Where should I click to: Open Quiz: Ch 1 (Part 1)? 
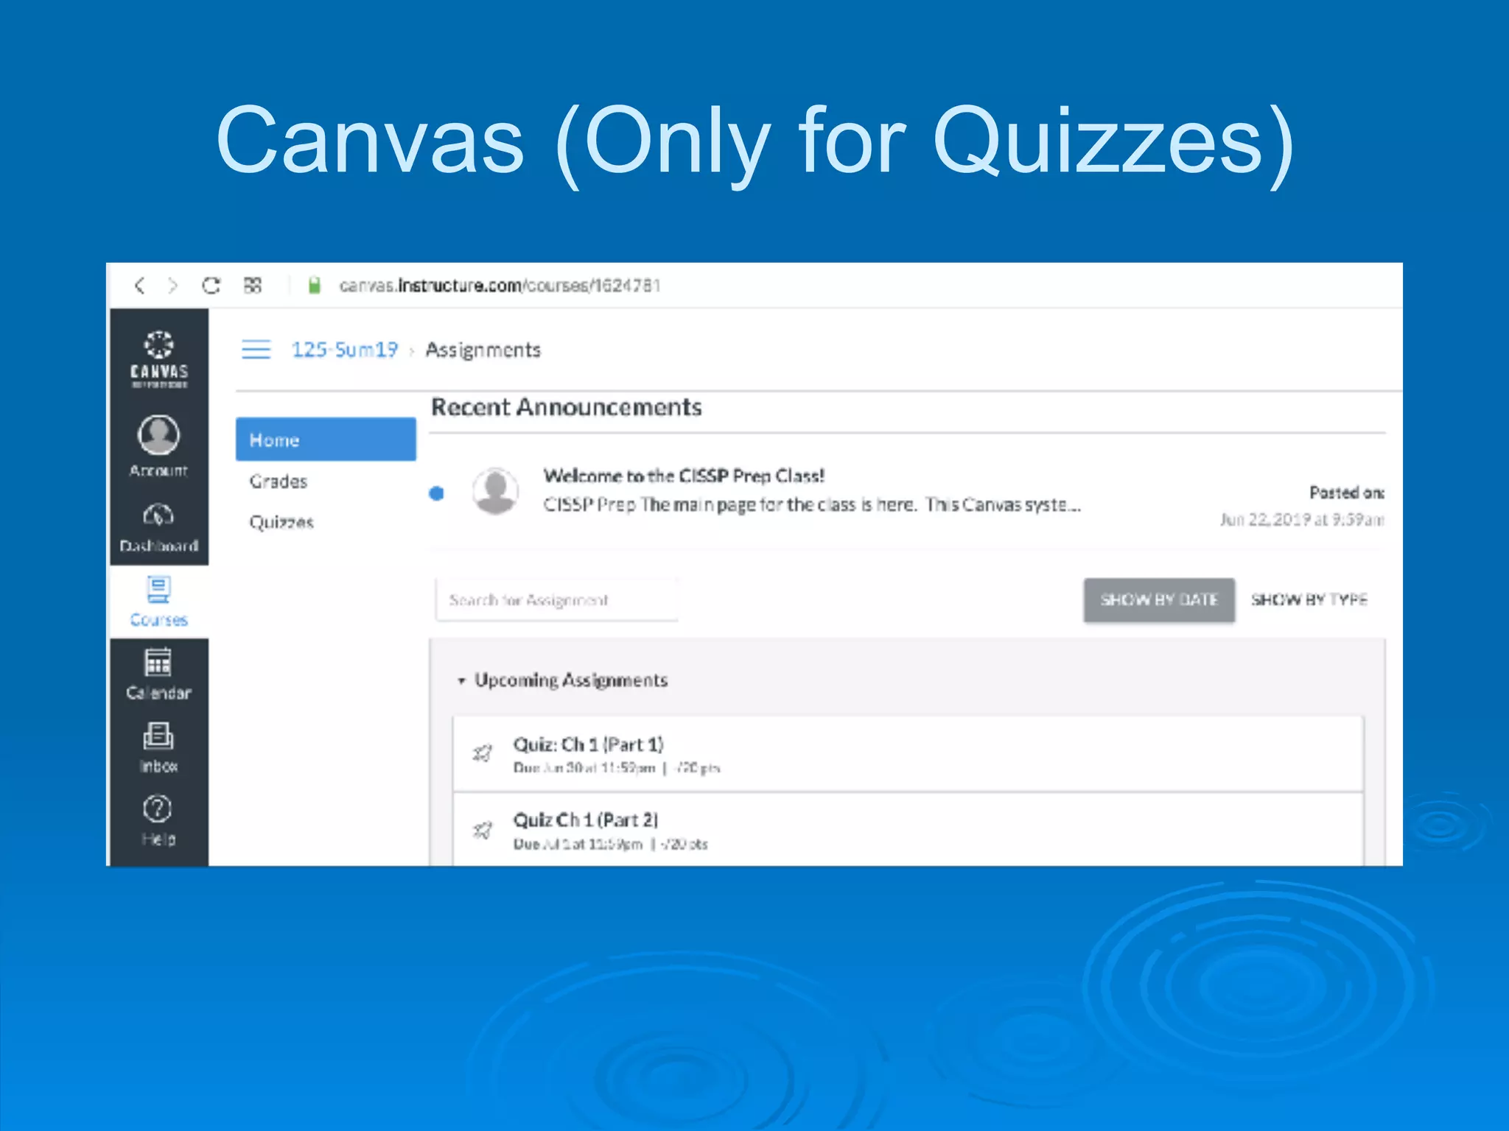589,744
